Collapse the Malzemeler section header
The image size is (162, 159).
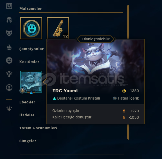coord(30,9)
